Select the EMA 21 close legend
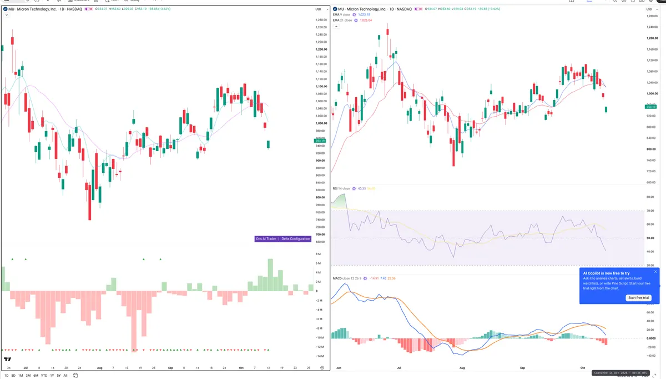This screenshot has height=379, width=666. click(x=342, y=21)
